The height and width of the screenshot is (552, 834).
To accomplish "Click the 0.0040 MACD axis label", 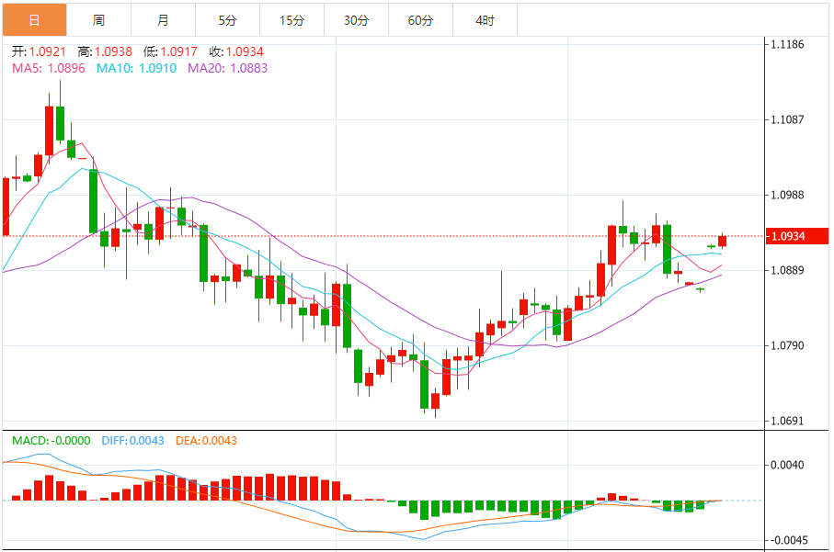I will tap(787, 465).
